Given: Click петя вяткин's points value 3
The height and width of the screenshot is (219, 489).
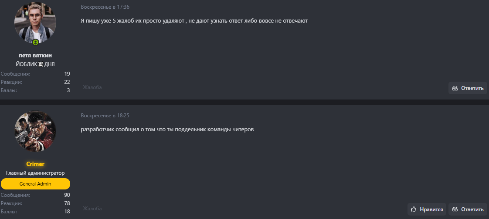Looking at the screenshot, I should click(68, 90).
